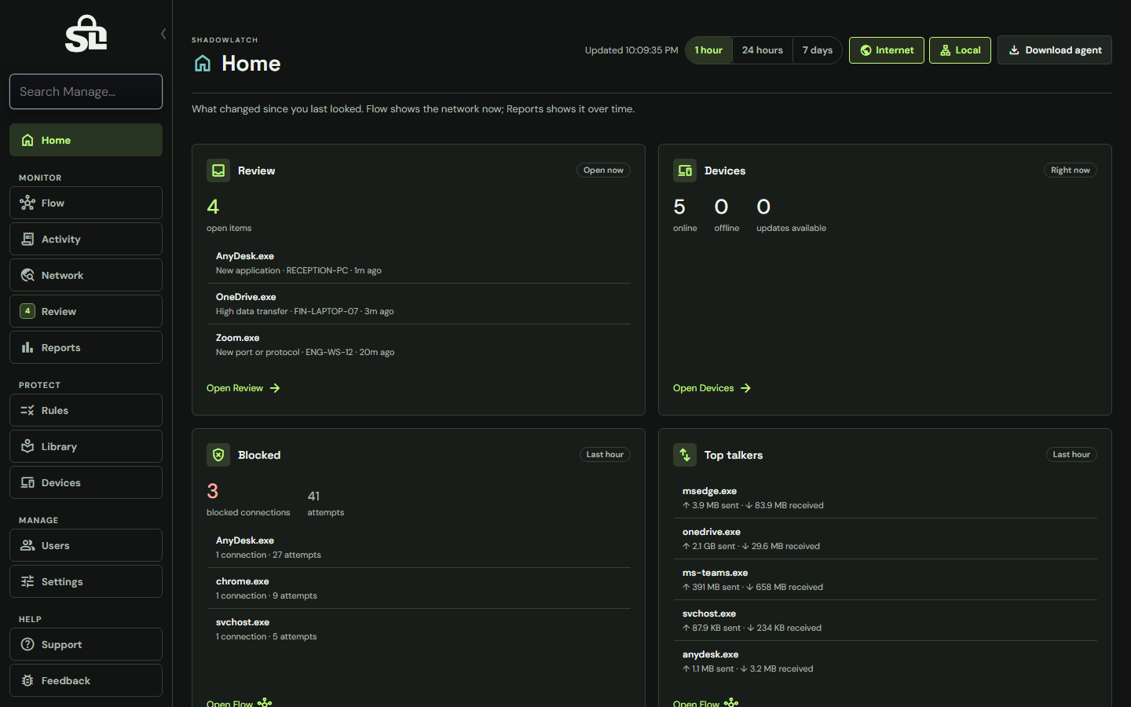Click the Flow sidebar node icon
The image size is (1131, 707).
coord(27,203)
